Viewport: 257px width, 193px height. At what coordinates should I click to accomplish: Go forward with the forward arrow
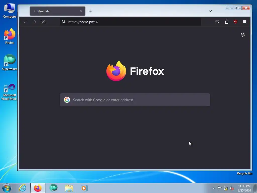pyautogui.click(x=34, y=22)
